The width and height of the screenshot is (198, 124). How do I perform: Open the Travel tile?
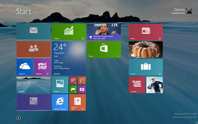[x=146, y=67]
